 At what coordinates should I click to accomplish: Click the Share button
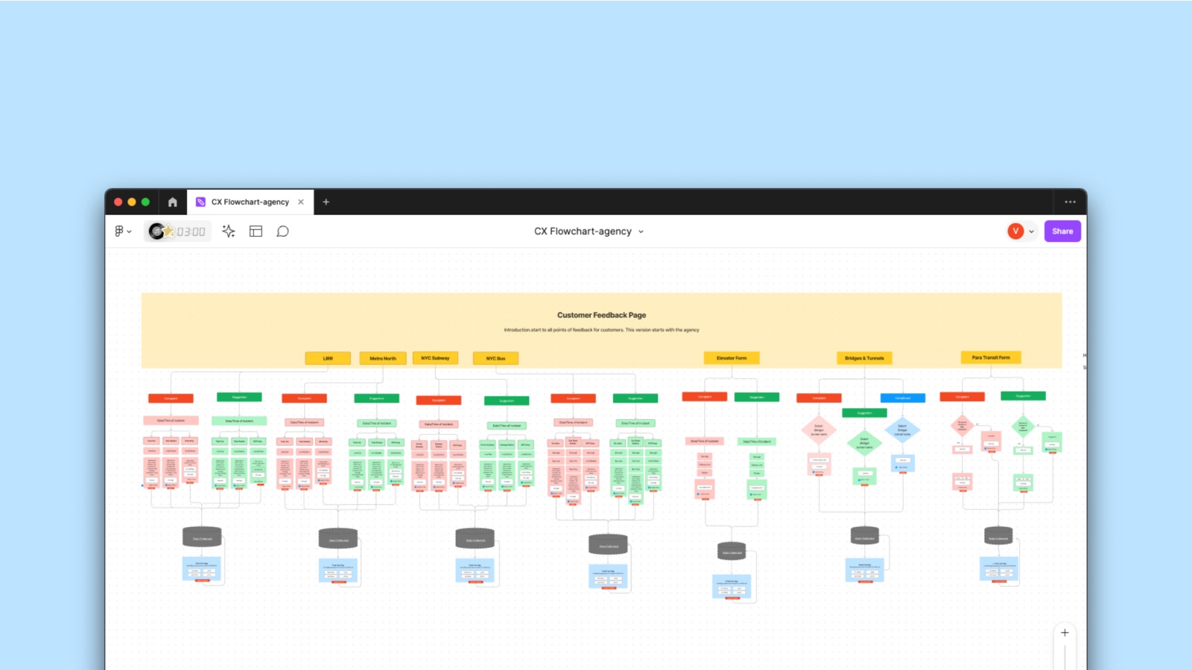click(1062, 232)
